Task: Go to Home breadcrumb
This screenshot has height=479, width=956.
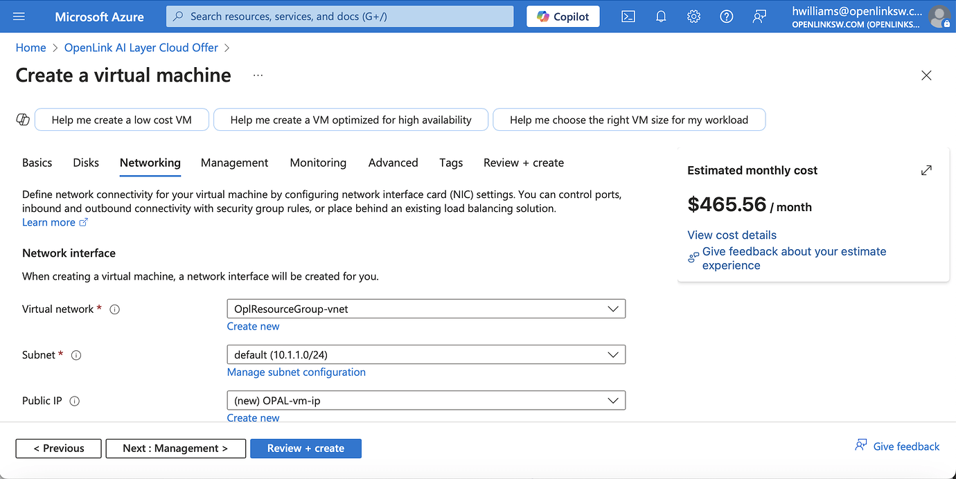Action: (x=30, y=48)
